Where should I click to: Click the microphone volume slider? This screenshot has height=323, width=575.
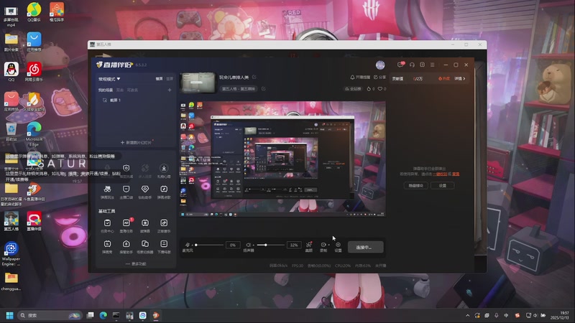[209, 245]
